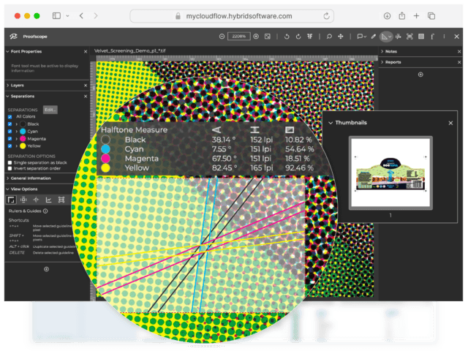
Task: Toggle the All Colors checkbox
Action: point(10,116)
